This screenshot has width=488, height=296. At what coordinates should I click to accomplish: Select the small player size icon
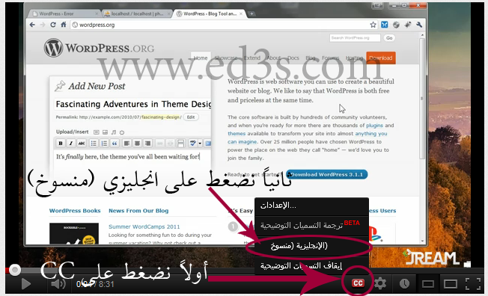(x=428, y=284)
